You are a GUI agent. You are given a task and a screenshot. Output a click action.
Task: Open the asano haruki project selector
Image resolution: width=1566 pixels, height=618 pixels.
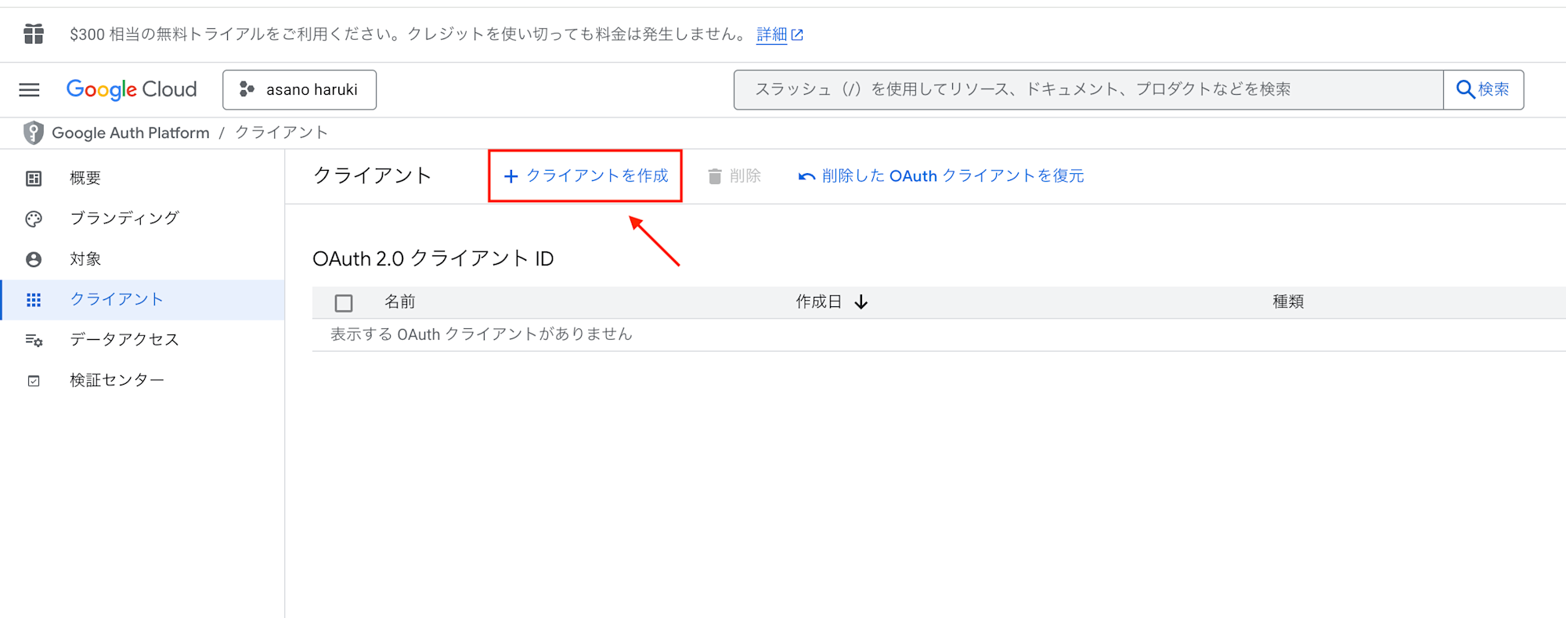[299, 90]
